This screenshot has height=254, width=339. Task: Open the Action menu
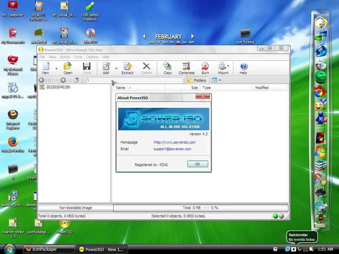coord(65,57)
